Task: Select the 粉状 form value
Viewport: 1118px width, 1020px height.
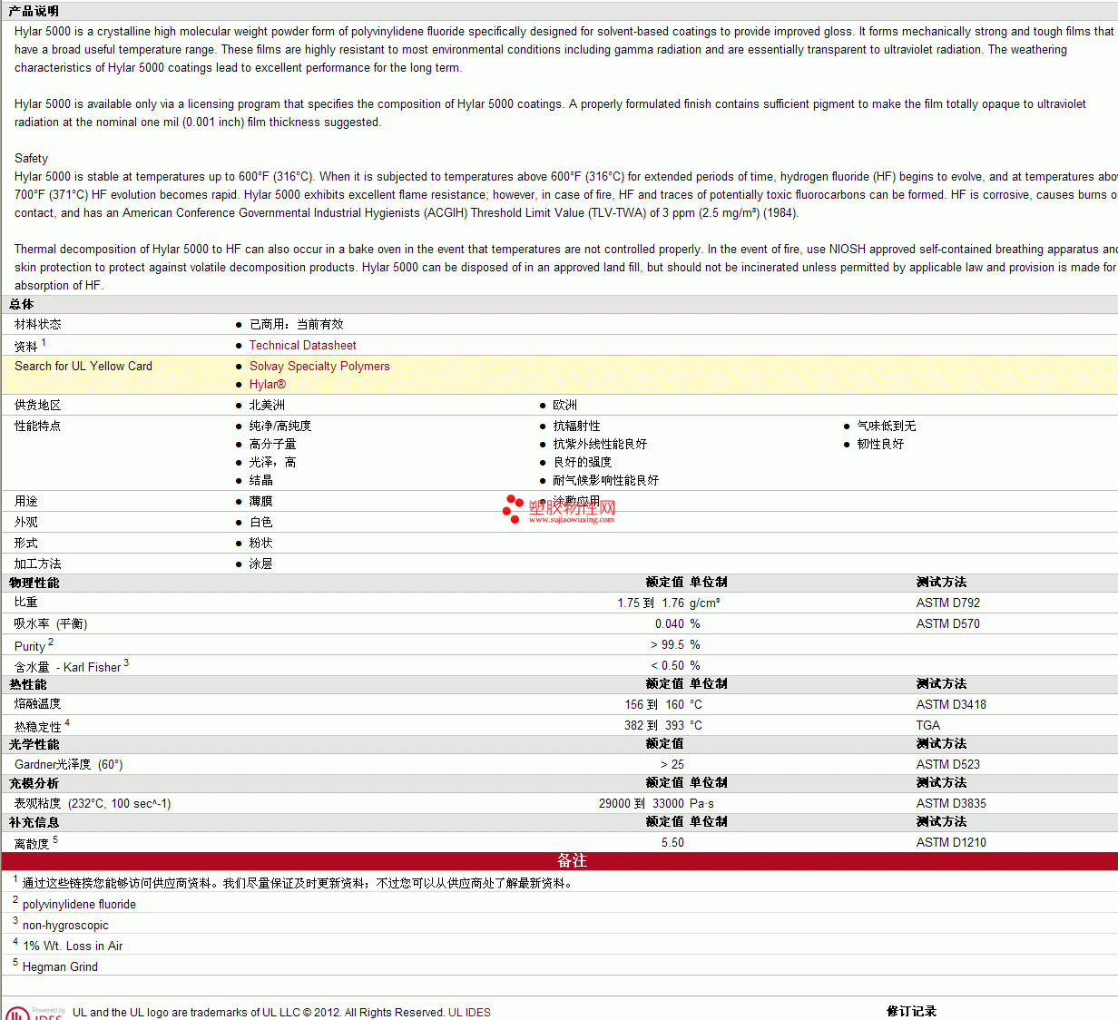Action: (x=260, y=544)
